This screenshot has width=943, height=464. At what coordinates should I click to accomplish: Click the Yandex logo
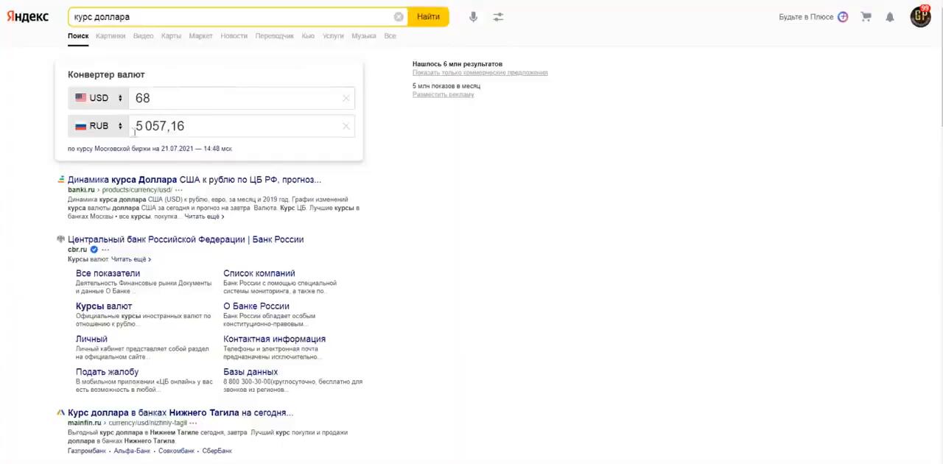pyautogui.click(x=28, y=16)
